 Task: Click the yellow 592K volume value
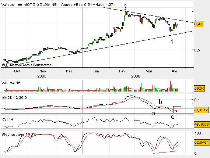(199, 88)
